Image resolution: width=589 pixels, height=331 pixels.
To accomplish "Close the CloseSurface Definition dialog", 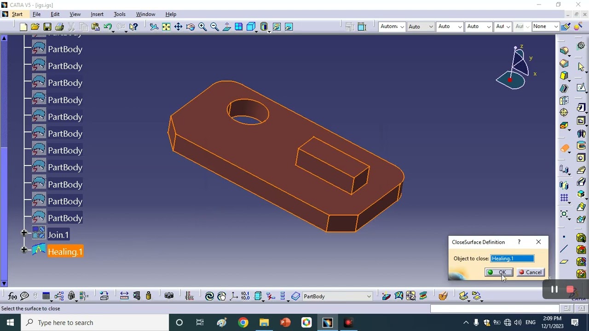I will tap(538, 242).
